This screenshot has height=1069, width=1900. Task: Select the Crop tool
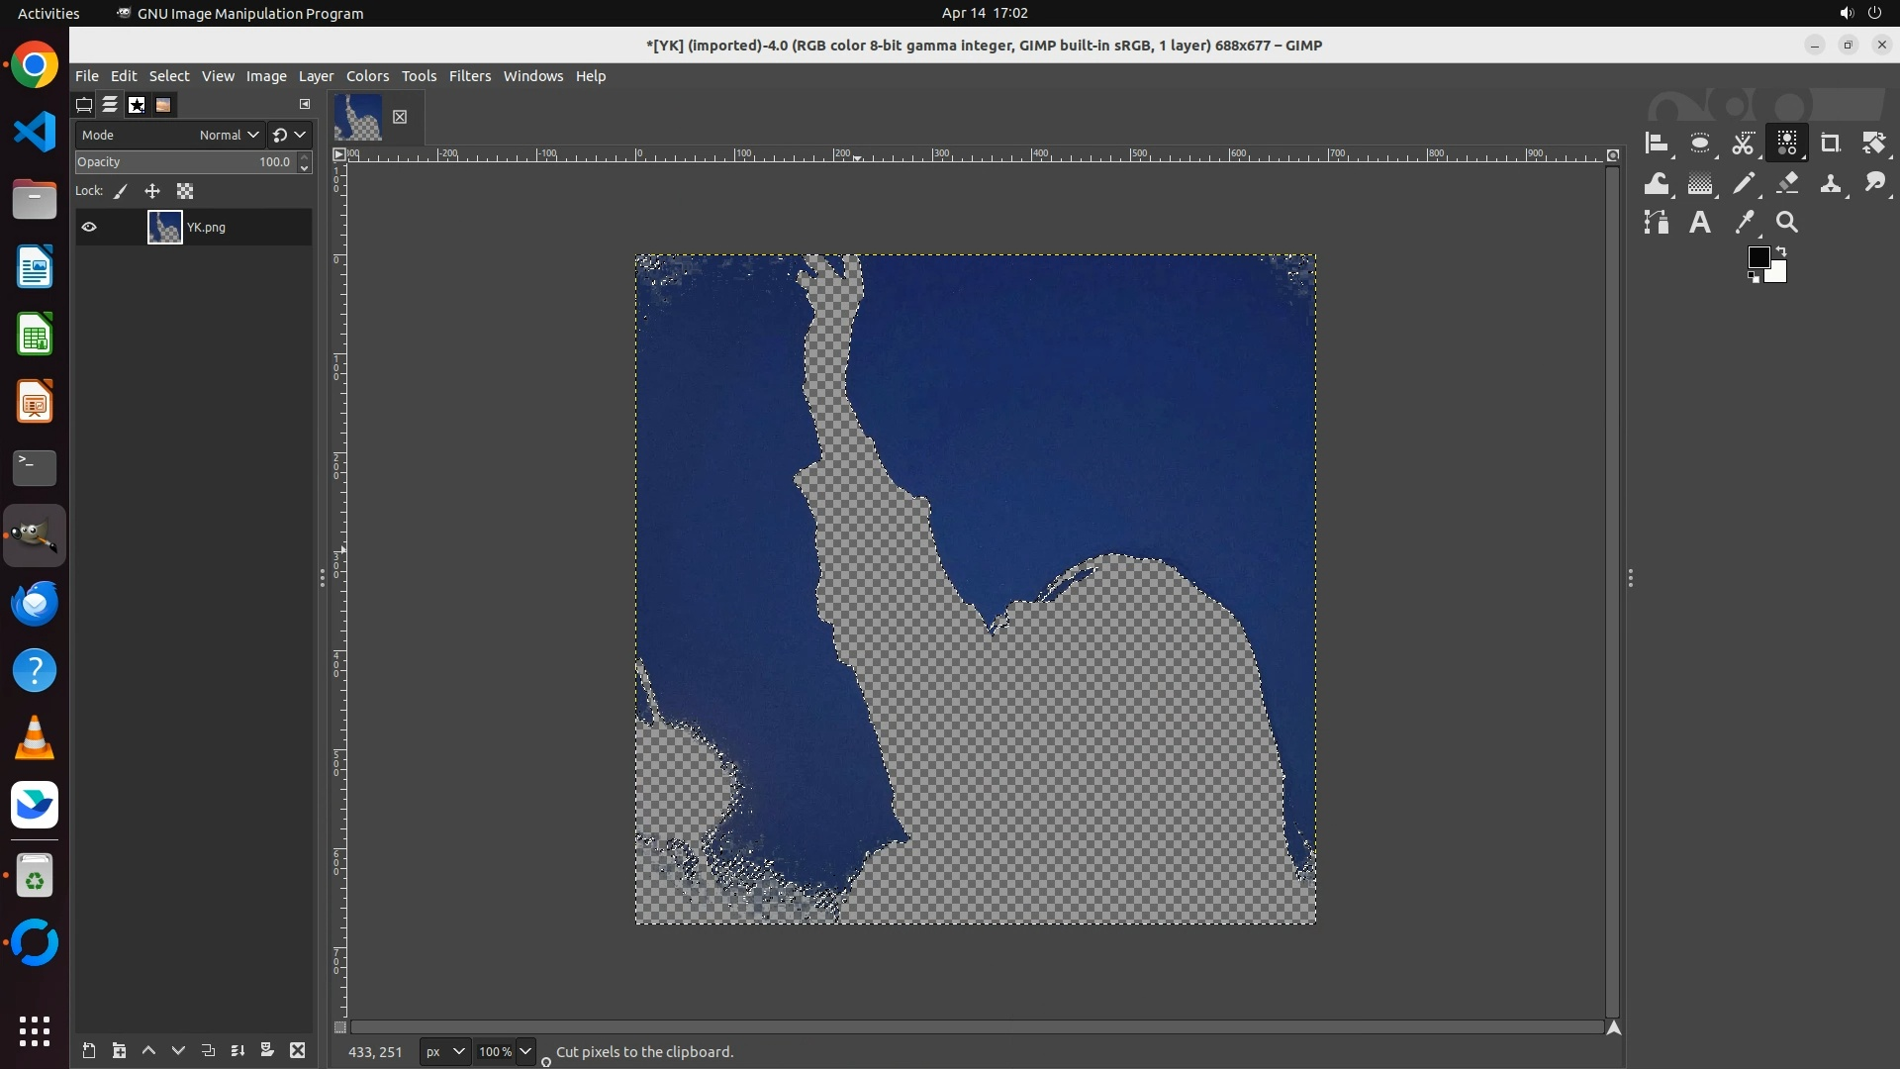coord(1830,144)
